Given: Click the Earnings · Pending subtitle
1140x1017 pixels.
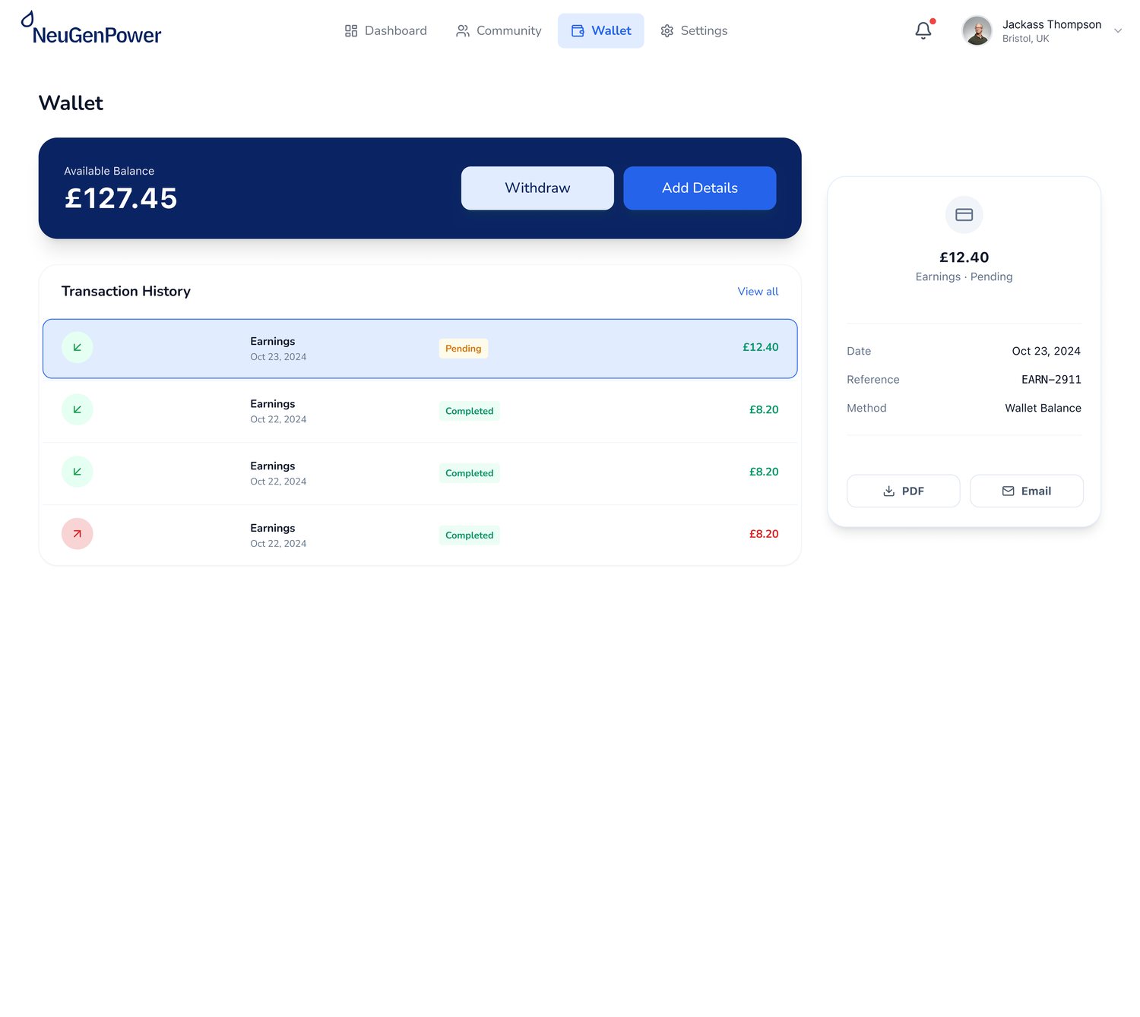Looking at the screenshot, I should (964, 277).
